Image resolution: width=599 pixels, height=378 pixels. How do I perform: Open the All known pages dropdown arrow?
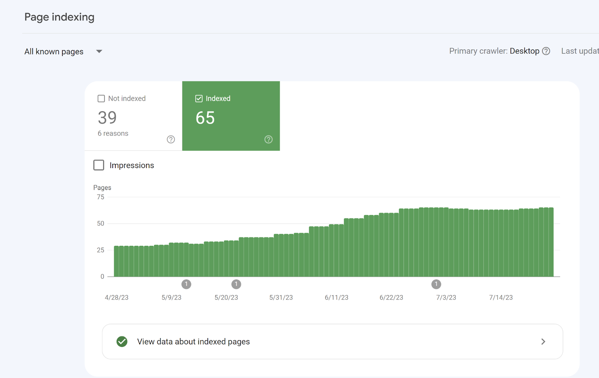point(99,52)
